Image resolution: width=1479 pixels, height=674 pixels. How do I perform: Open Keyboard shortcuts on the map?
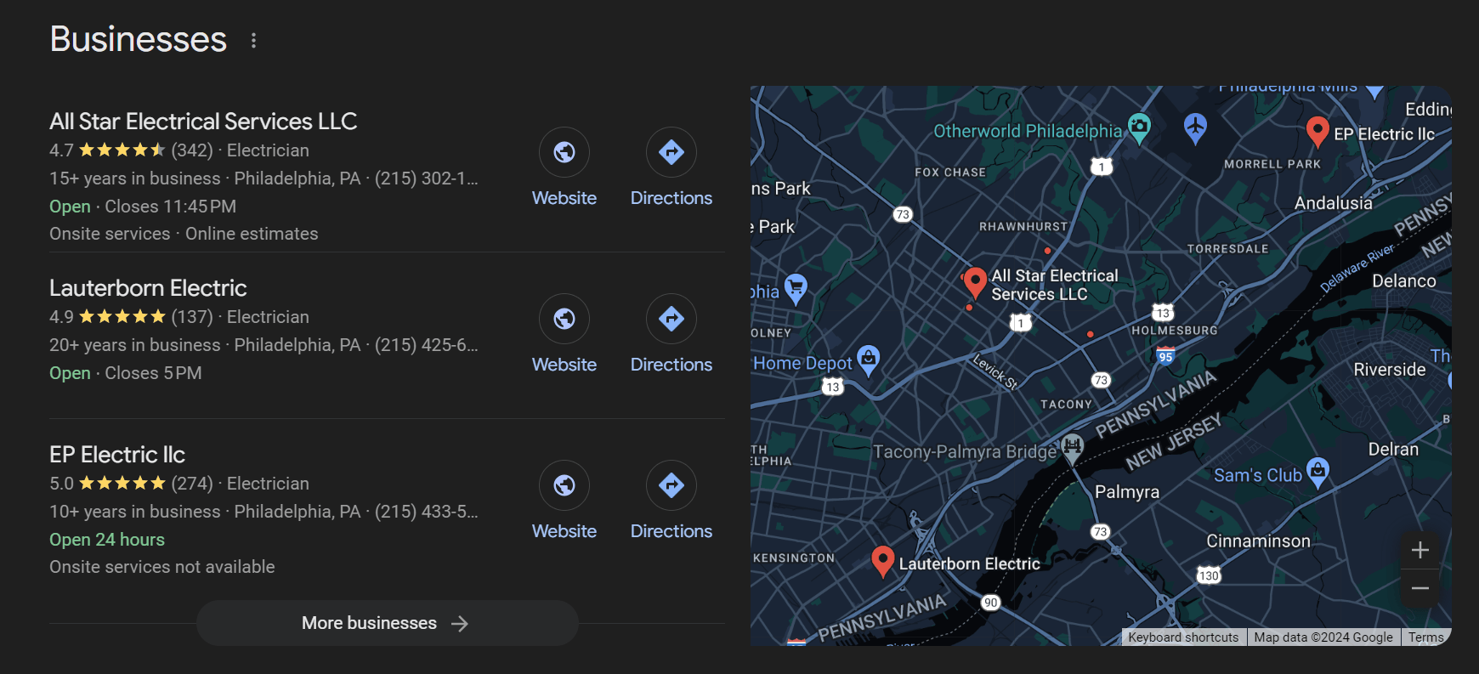(x=1183, y=637)
